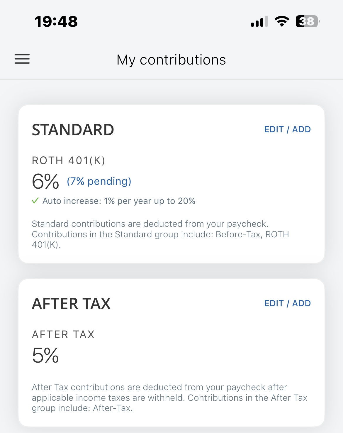Tap the Wi-Fi status icon
This screenshot has width=343, height=433.
pyautogui.click(x=282, y=21)
